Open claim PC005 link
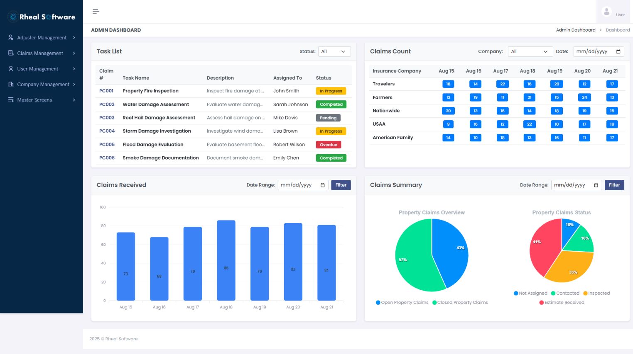633x354 pixels. point(107,145)
